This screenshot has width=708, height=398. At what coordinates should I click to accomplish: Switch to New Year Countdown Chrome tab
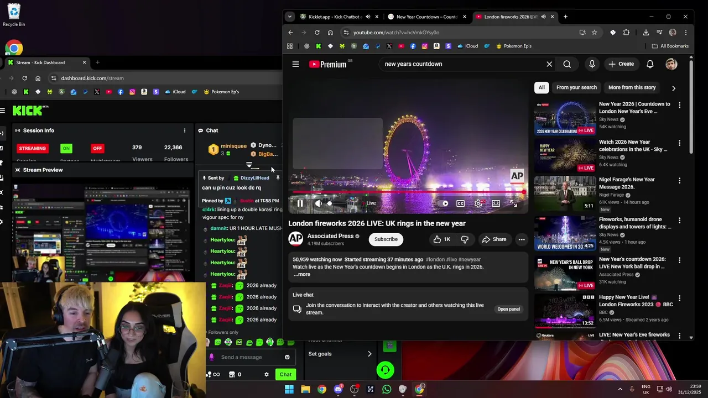[x=426, y=17]
